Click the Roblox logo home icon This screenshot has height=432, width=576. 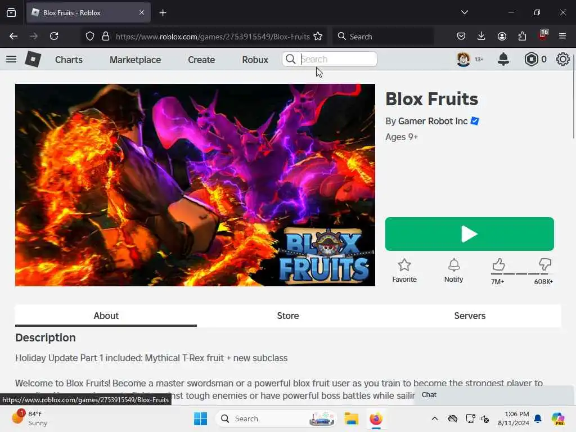tap(33, 59)
